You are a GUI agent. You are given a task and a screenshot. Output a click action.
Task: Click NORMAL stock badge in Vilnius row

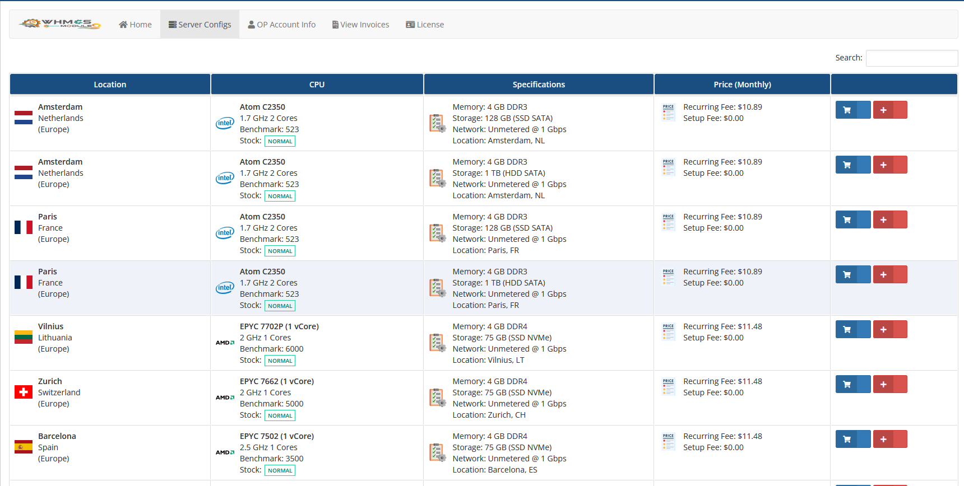(x=280, y=361)
